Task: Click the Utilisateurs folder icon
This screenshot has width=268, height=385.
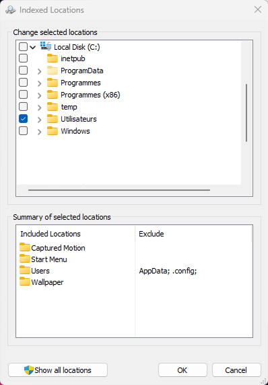Action: click(53, 119)
